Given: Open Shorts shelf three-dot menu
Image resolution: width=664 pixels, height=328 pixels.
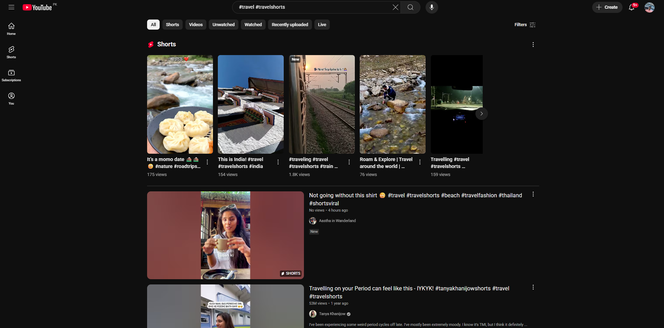Looking at the screenshot, I should click(533, 44).
